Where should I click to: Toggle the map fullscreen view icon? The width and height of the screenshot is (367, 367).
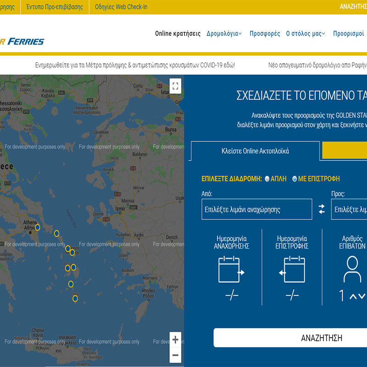pos(175,86)
